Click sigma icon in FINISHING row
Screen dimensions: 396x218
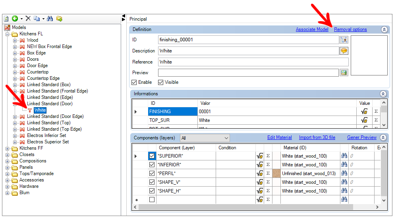pos(376,112)
